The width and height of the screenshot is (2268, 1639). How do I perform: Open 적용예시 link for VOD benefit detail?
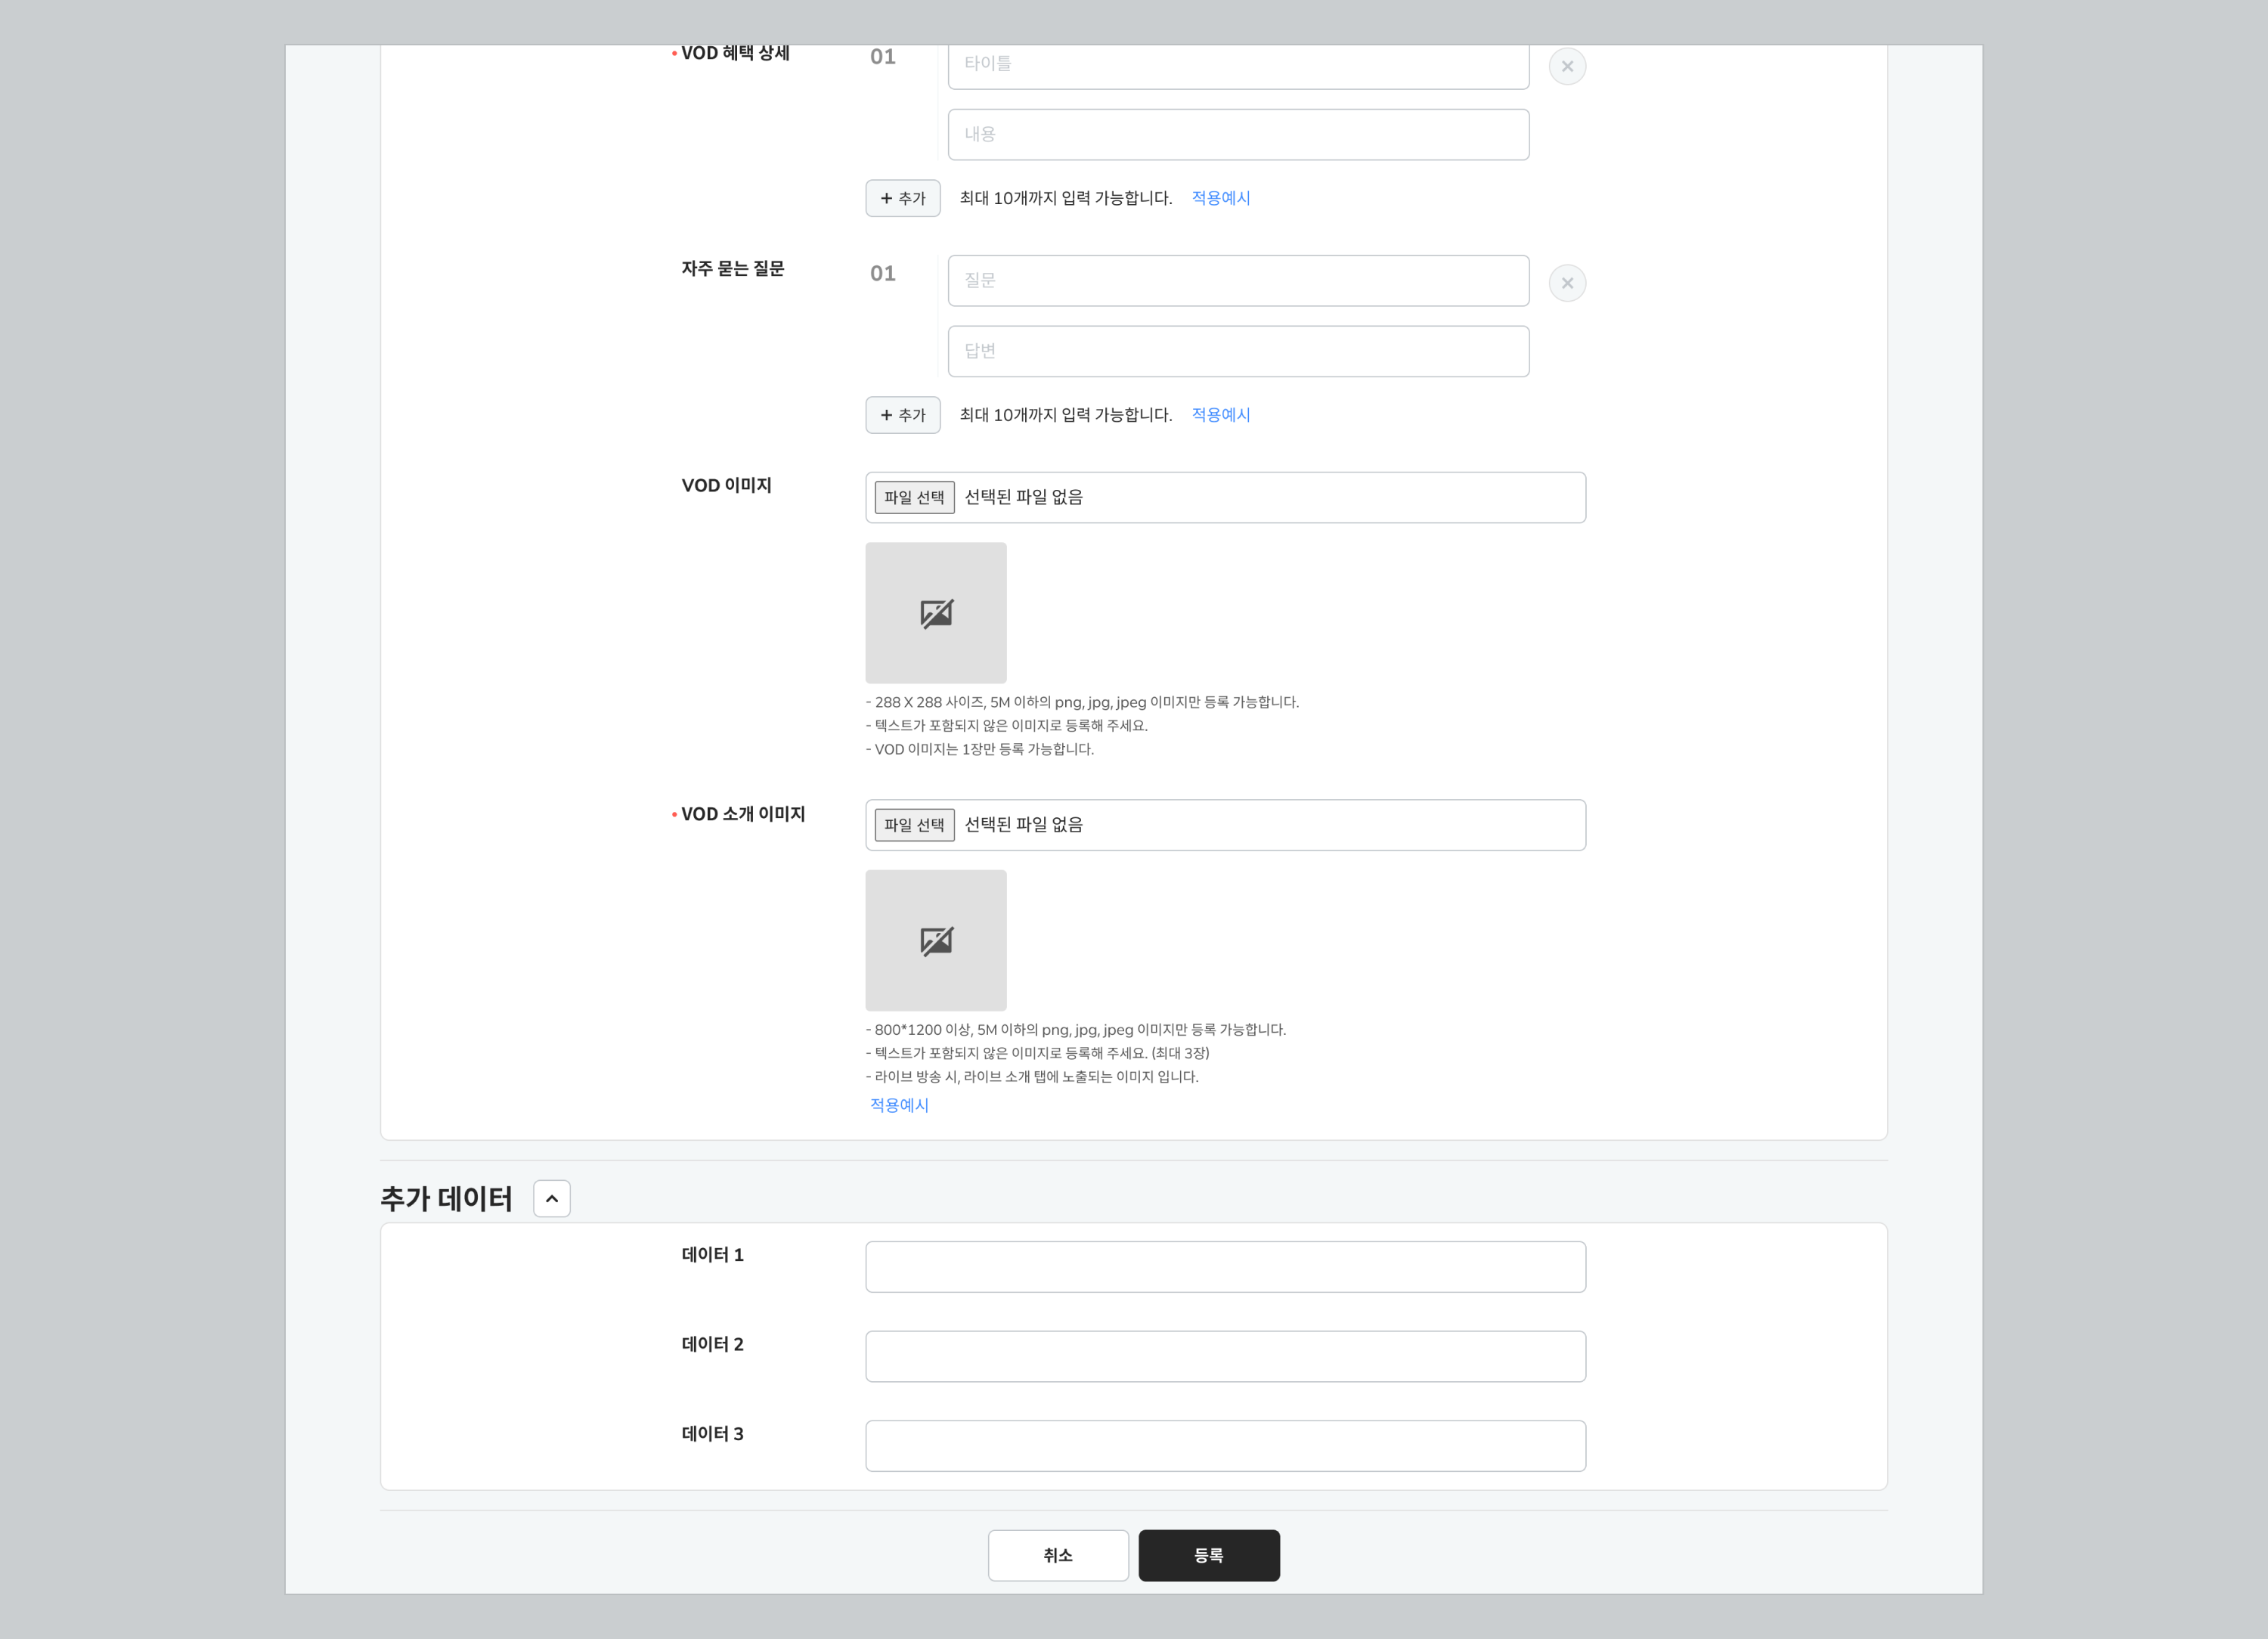[x=1220, y=198]
